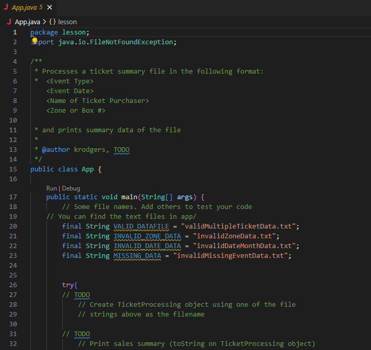371x350 pixels.
Task: Click the opening brace after App
Action: click(x=100, y=169)
